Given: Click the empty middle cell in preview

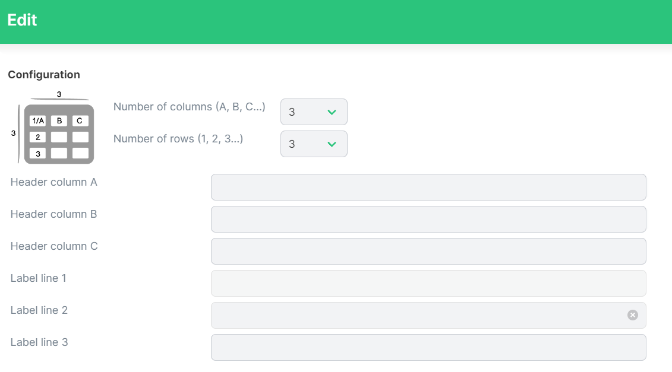Looking at the screenshot, I should click(x=59, y=137).
